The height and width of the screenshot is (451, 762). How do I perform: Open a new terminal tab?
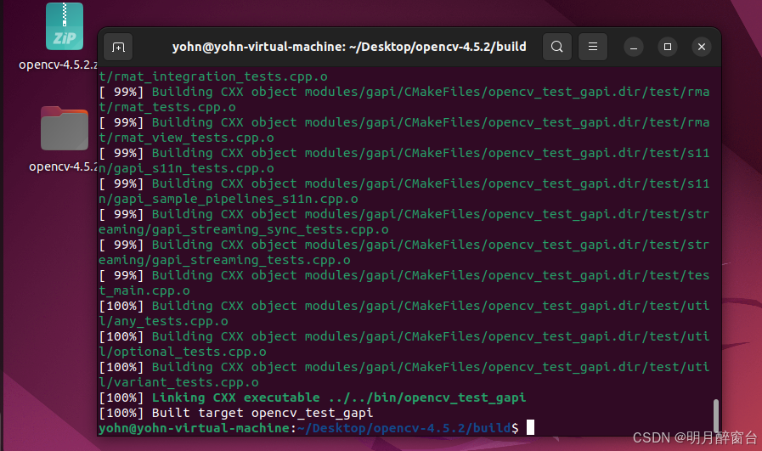tap(118, 48)
